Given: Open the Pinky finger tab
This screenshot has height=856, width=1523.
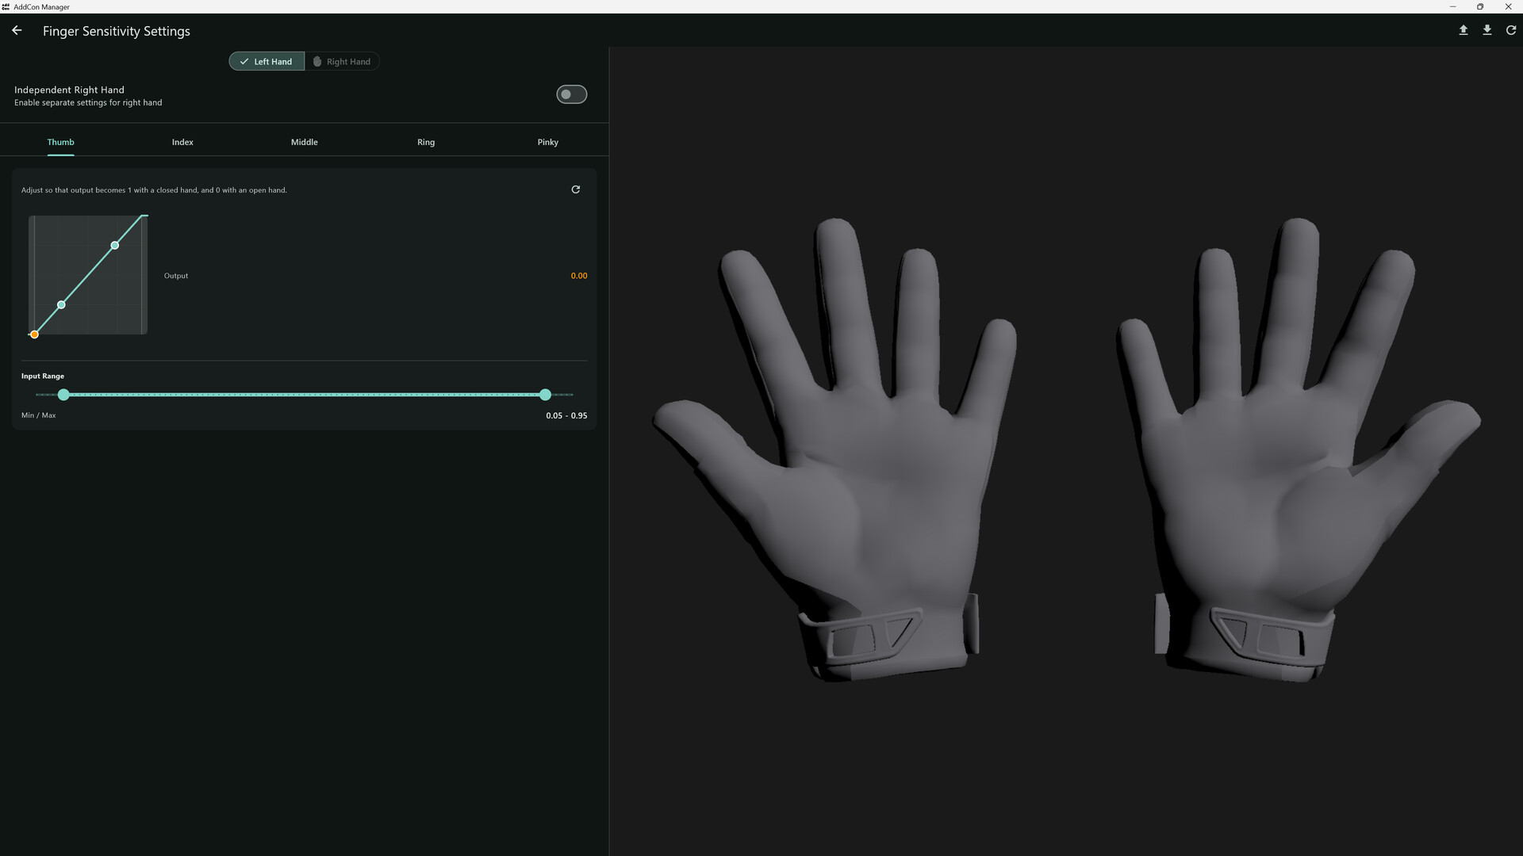Looking at the screenshot, I should (547, 142).
